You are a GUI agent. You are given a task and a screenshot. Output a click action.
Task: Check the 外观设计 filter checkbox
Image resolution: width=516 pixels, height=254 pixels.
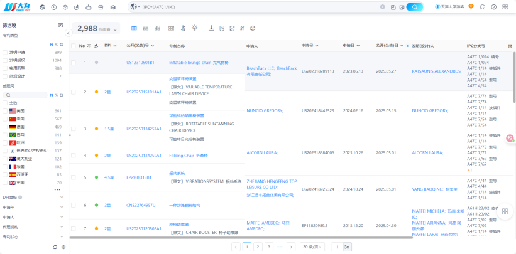coord(5,77)
